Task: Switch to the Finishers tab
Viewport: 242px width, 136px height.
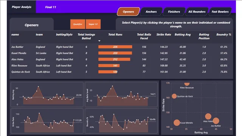Action: [174, 12]
